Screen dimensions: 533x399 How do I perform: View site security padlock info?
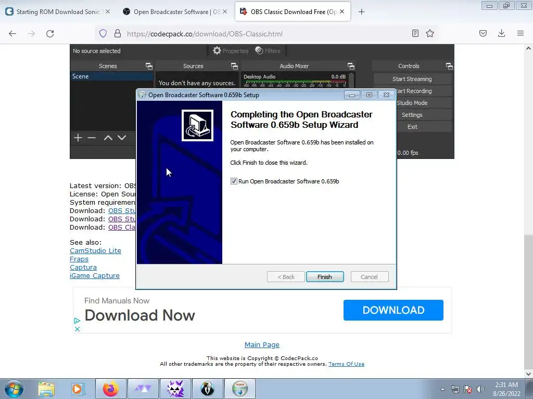click(118, 34)
